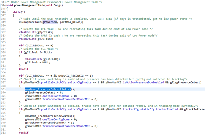The width and height of the screenshot is (206, 135).
Task: Click the 'Delete the UART Tx task' comment
Action: pos(88,36)
